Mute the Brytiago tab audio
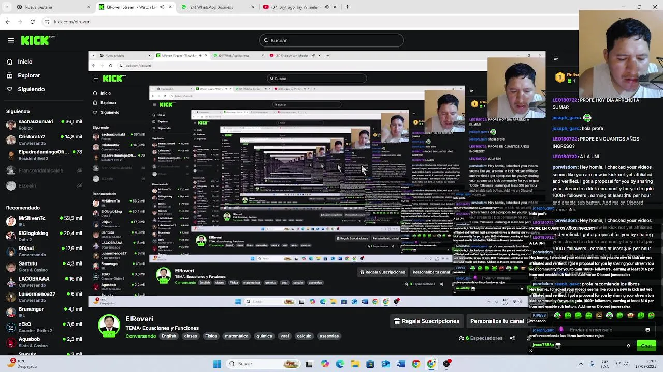The height and width of the screenshot is (372, 663). coord(326,7)
